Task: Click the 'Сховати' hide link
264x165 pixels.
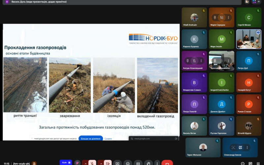Action: pos(108,139)
